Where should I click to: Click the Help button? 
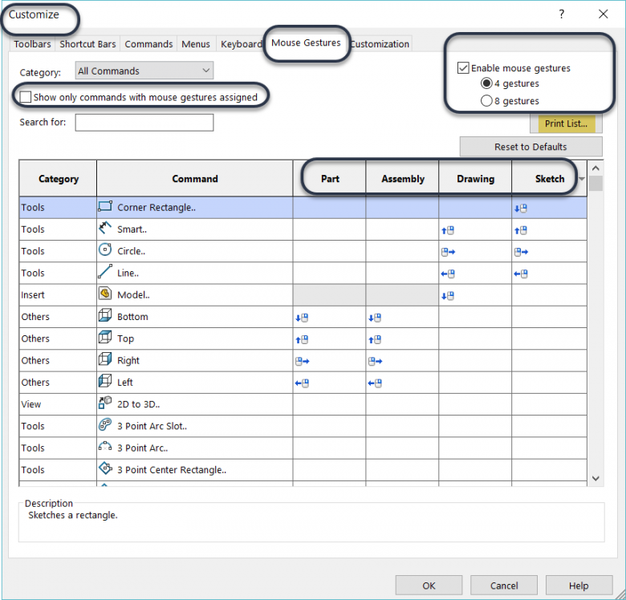pyautogui.click(x=579, y=586)
